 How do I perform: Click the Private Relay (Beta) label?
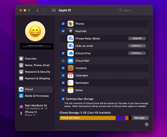[88, 39]
